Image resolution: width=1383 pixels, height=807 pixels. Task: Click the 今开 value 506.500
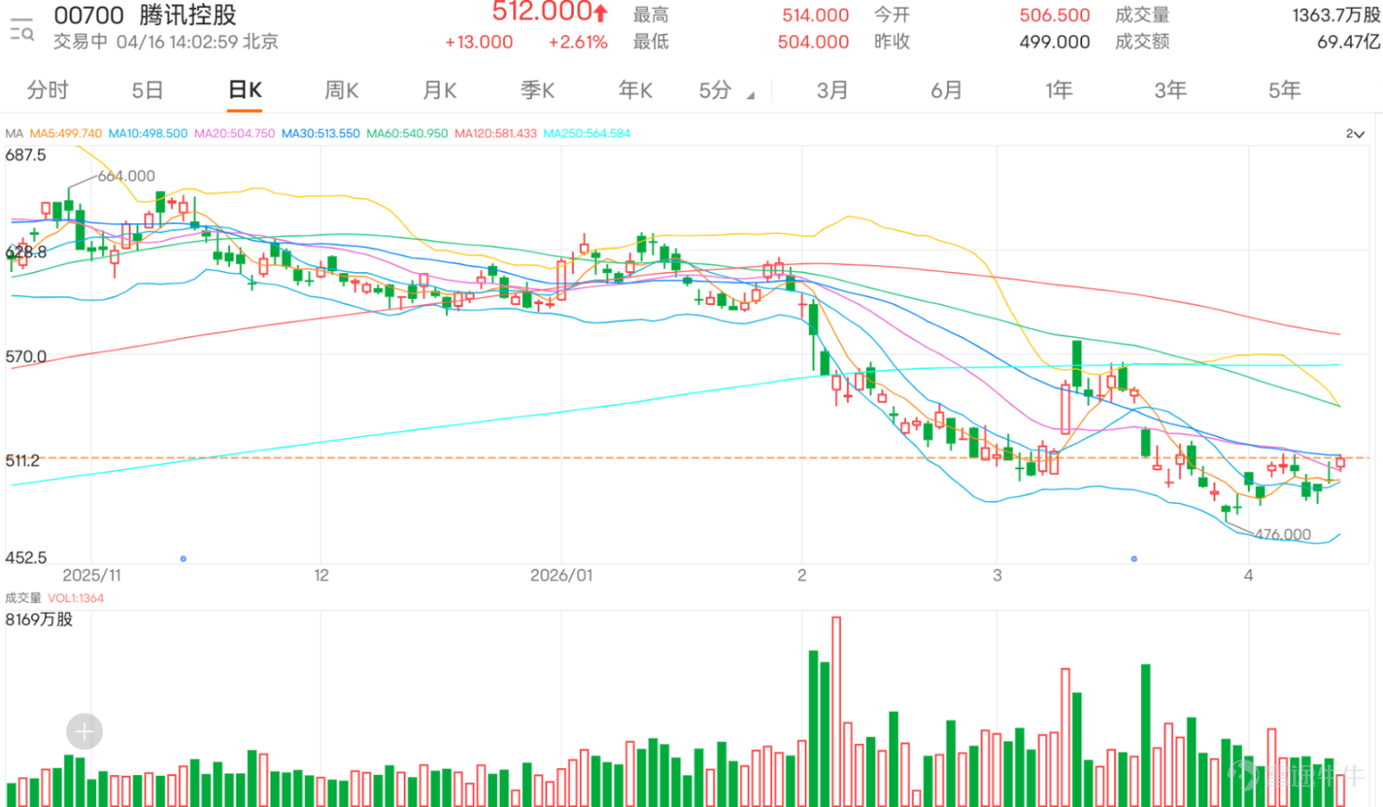pyautogui.click(x=1055, y=16)
